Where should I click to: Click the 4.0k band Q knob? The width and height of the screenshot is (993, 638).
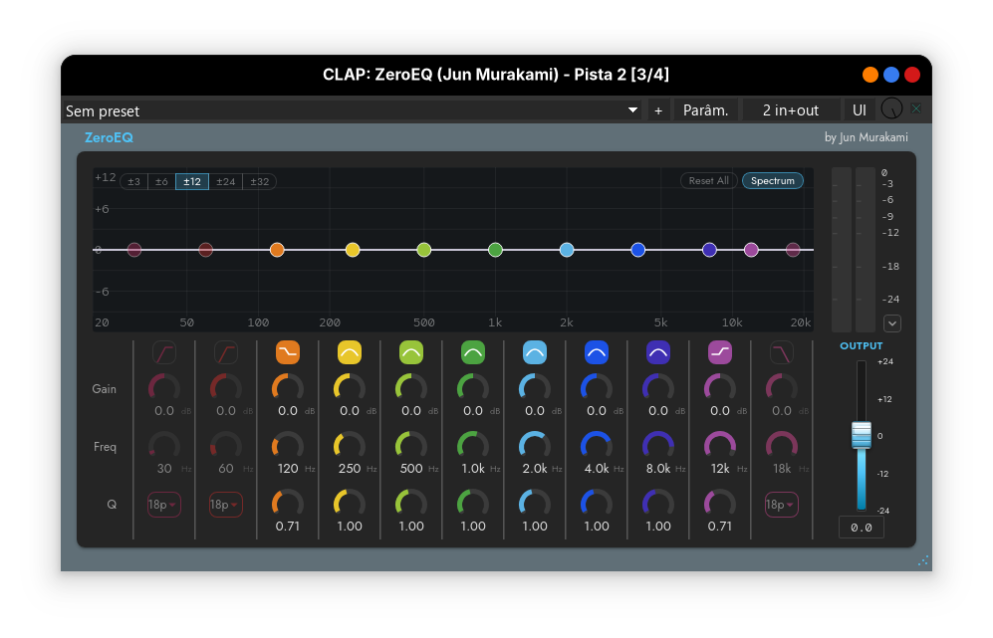597,504
